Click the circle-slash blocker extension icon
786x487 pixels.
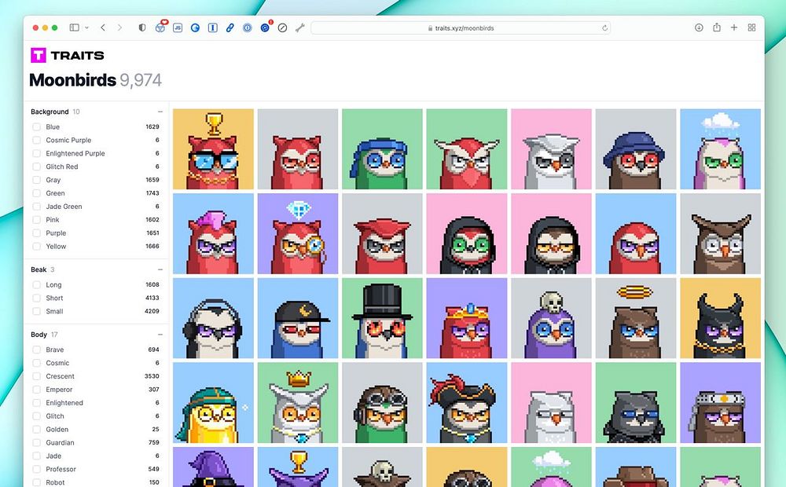pyautogui.click(x=283, y=27)
